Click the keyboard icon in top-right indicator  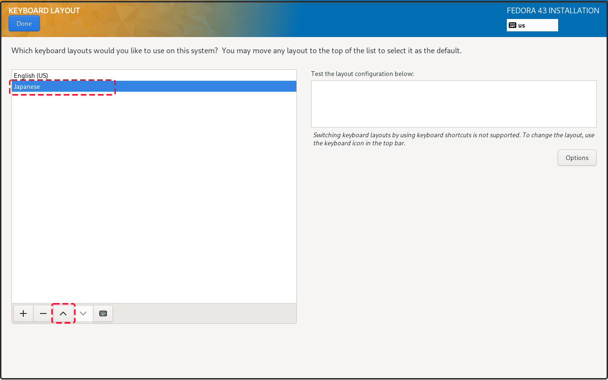click(513, 25)
